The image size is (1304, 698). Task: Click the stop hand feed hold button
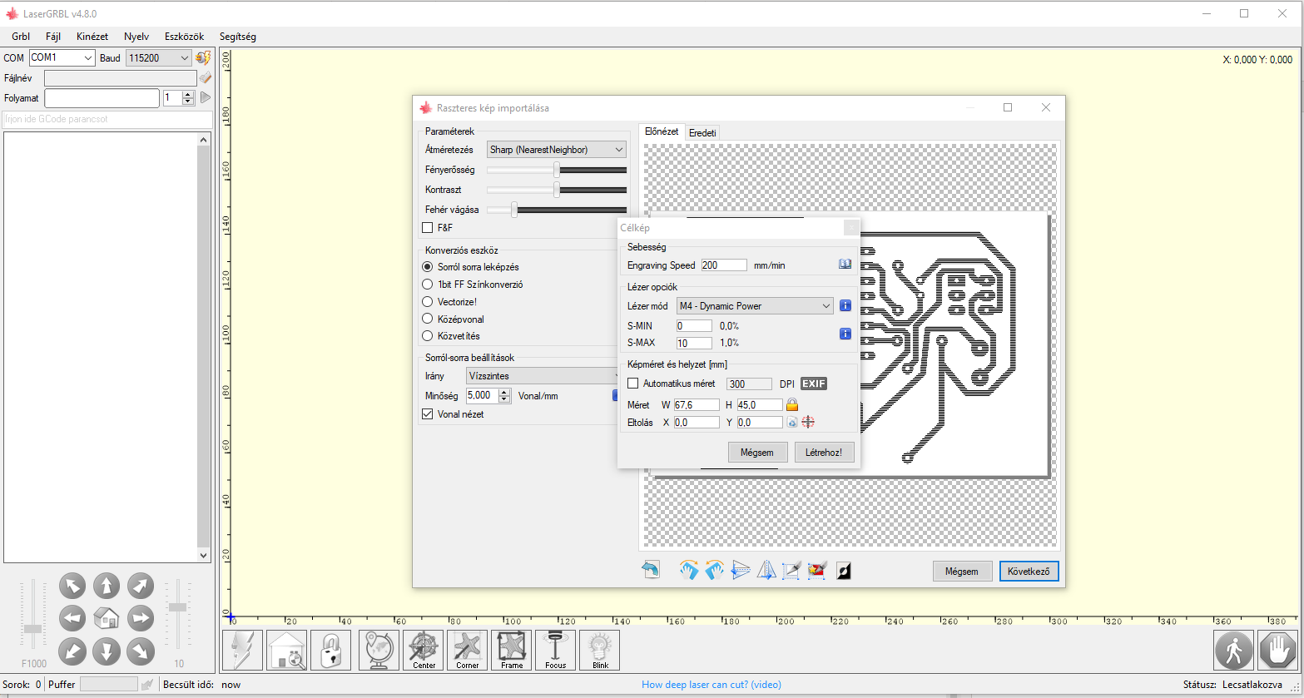(1277, 650)
